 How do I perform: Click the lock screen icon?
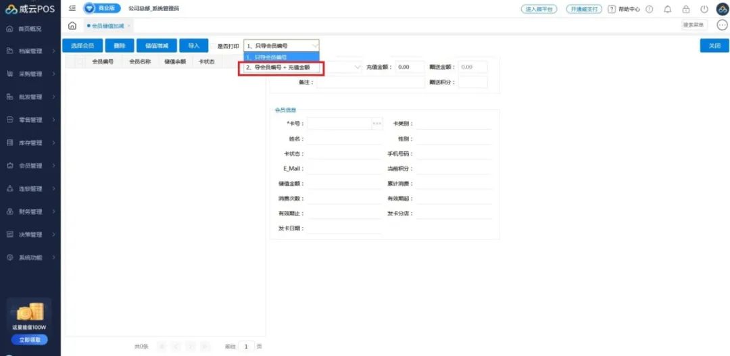(x=686, y=9)
